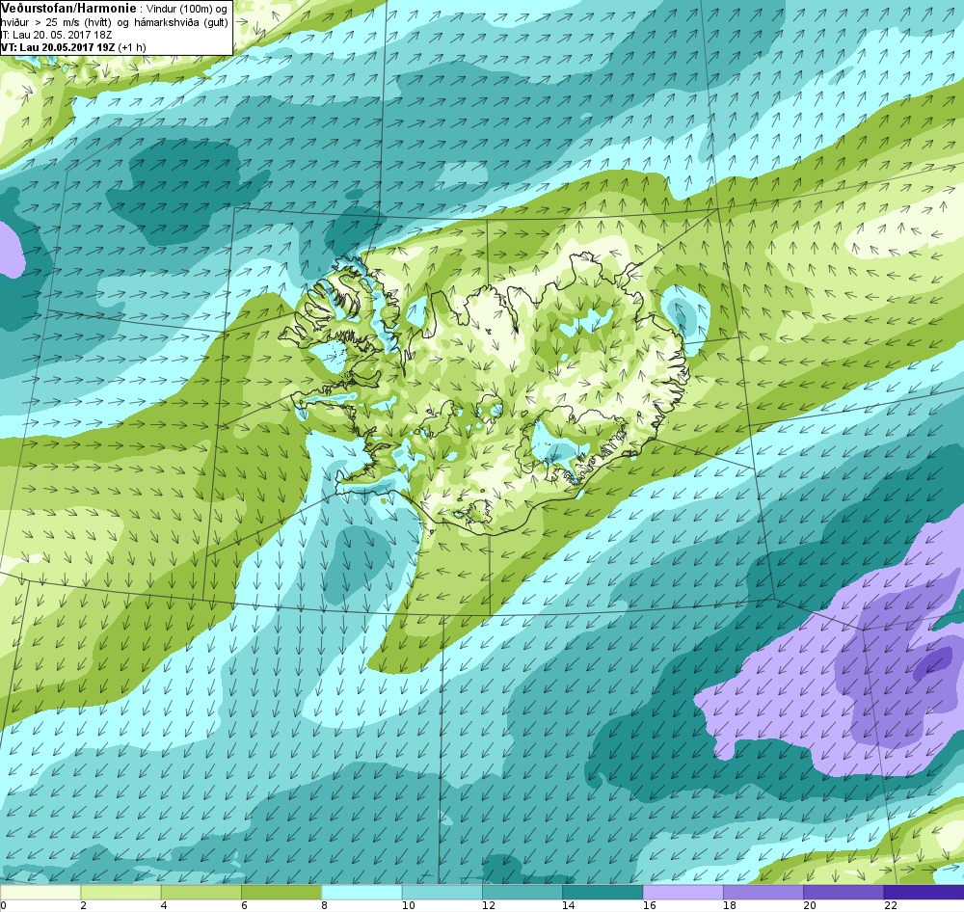Viewport: 964px width, 912px height.
Task: Click the 'Vindur (100m) og' header text
Action: pyautogui.click(x=187, y=10)
